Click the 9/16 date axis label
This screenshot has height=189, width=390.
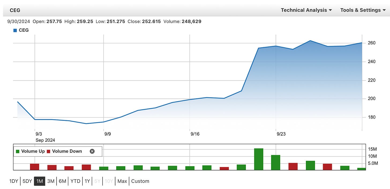point(195,134)
